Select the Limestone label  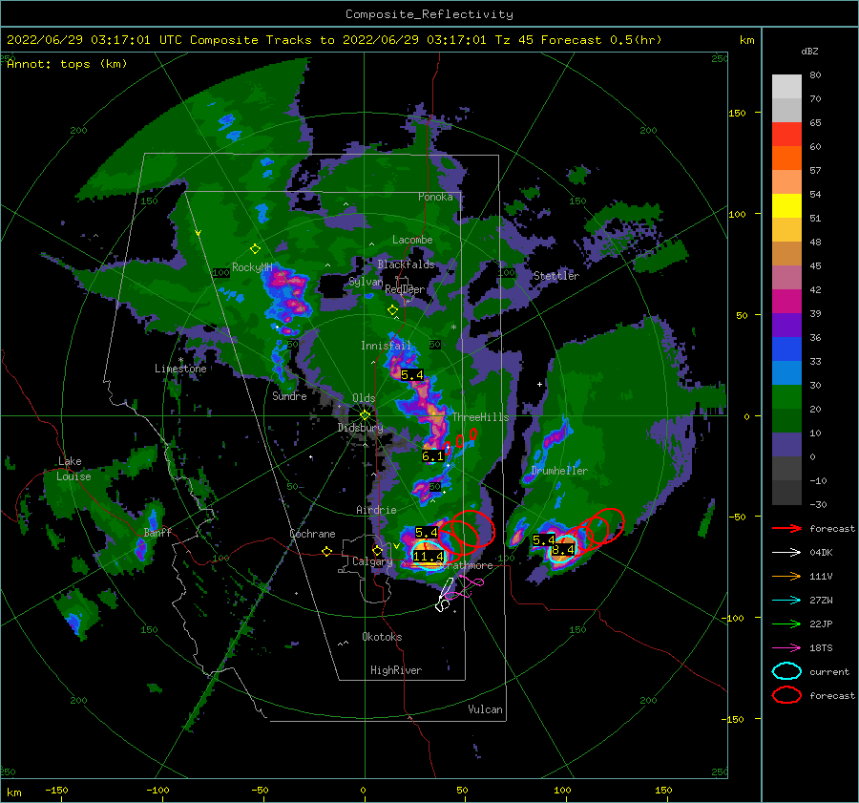[x=180, y=369]
